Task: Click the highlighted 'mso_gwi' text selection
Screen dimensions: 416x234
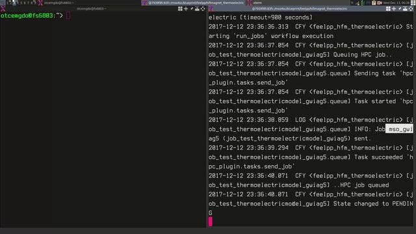Action: (399, 129)
